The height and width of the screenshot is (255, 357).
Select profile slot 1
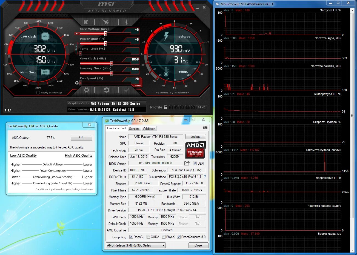pos(171,107)
